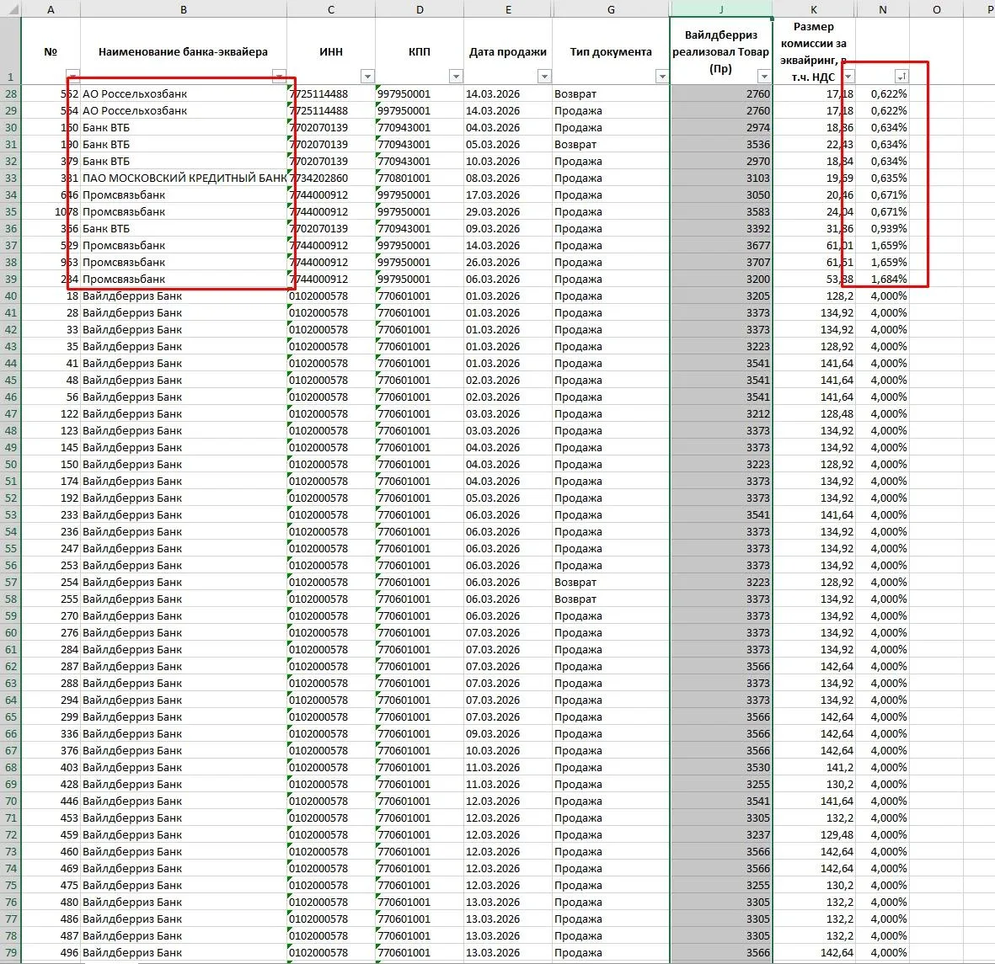Open filter dropdown for № column
Image resolution: width=995 pixels, height=964 pixels.
tap(73, 76)
